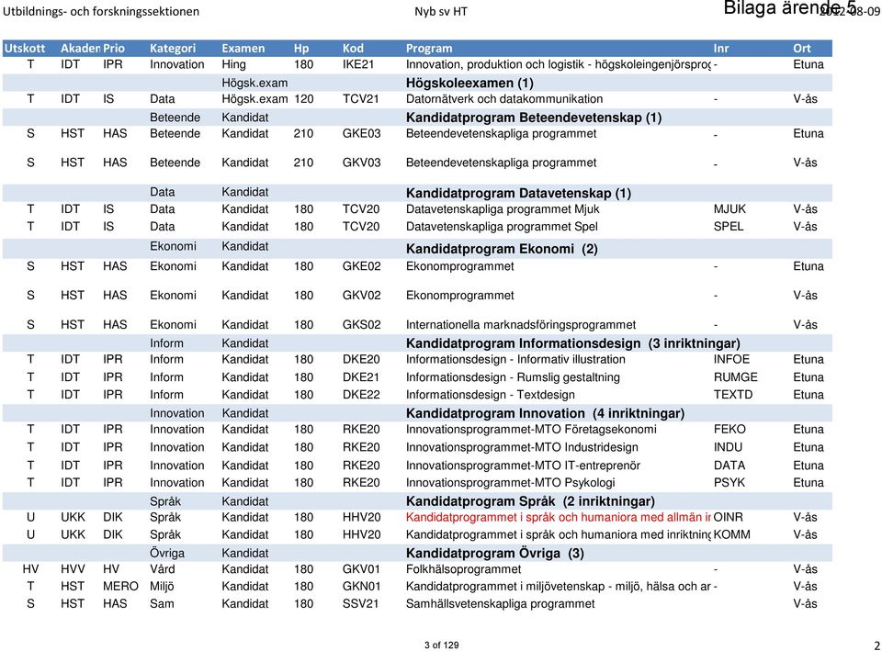Viewport: 882px width, 651px height.
Task: Click Informationsdesign - Informativ illustration
Action: 515,359
